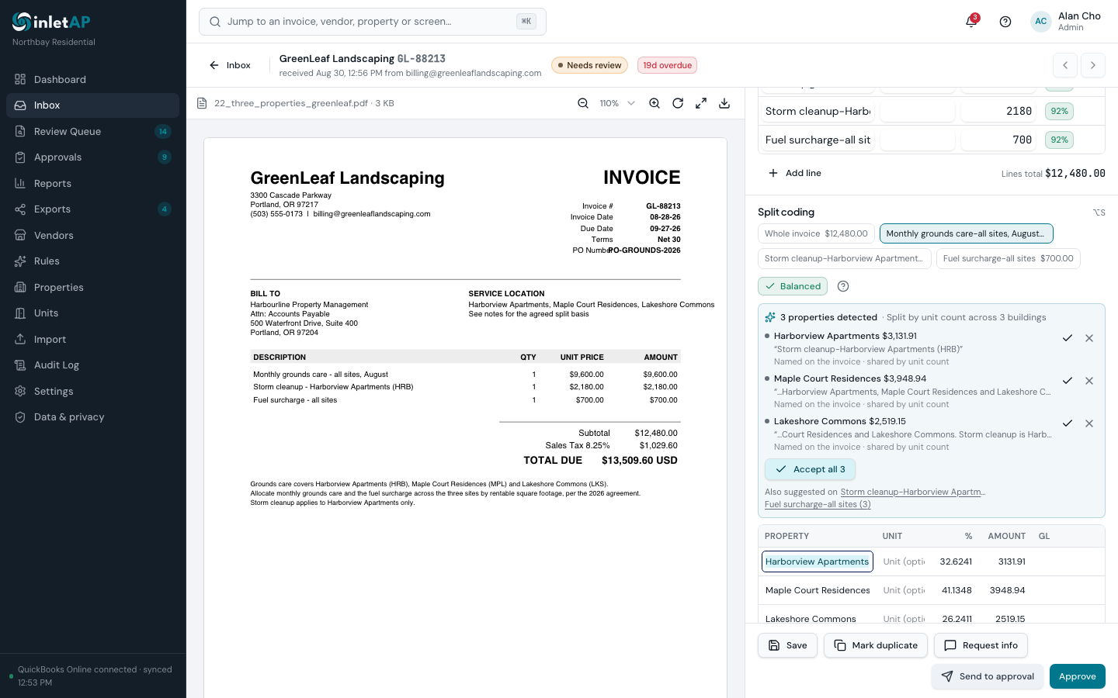Accept Harborview Apartments split suggestion
Image resolution: width=1118 pixels, height=698 pixels.
pos(1068,338)
